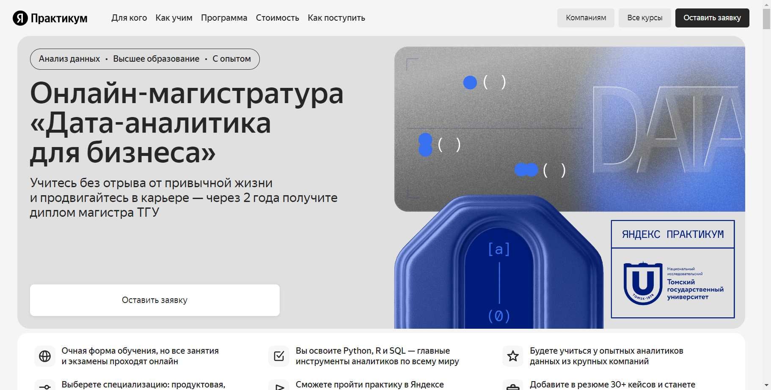Click the page vertical scrollbar thumb
This screenshot has height=390, width=771.
[x=766, y=19]
